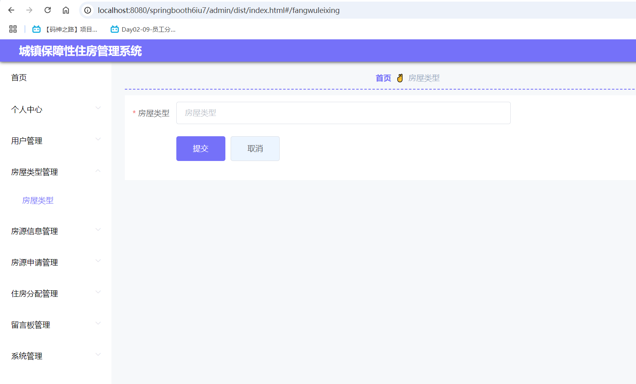The width and height of the screenshot is (636, 384).
Task: Open 首页 in the sidebar
Action: pyautogui.click(x=19, y=77)
